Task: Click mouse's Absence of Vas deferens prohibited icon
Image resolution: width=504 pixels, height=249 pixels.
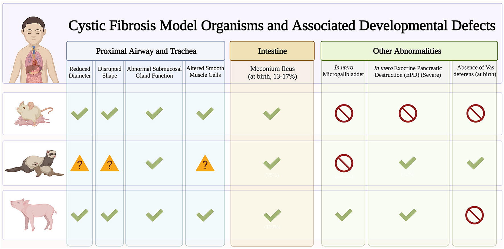Action: (x=476, y=114)
